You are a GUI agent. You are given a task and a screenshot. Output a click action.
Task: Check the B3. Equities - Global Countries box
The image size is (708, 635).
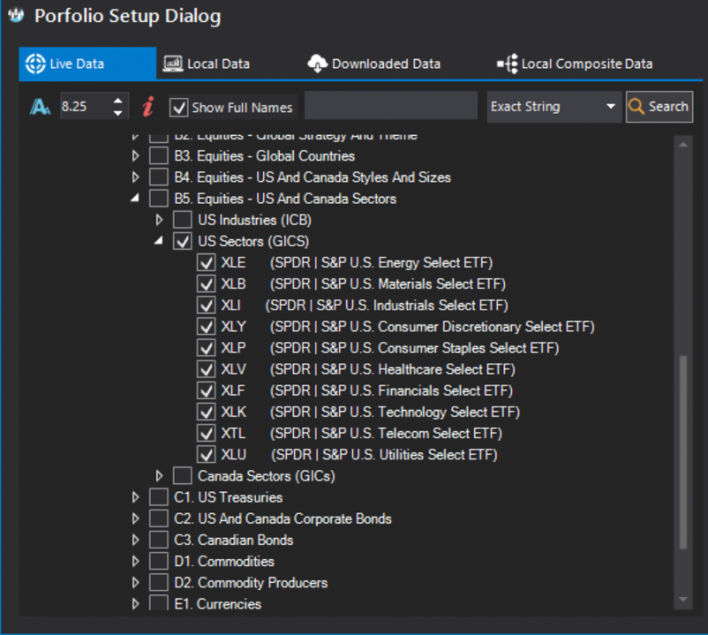(159, 155)
